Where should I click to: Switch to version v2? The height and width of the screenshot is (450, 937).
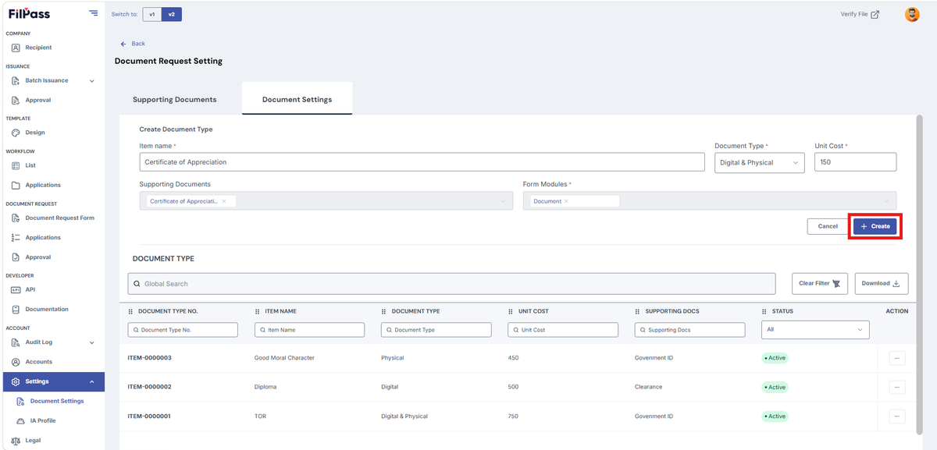pos(172,14)
